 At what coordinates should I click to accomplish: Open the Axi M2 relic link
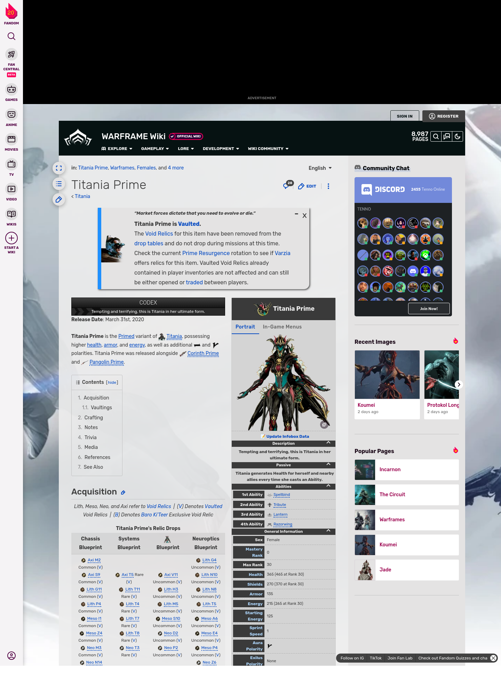(x=94, y=560)
